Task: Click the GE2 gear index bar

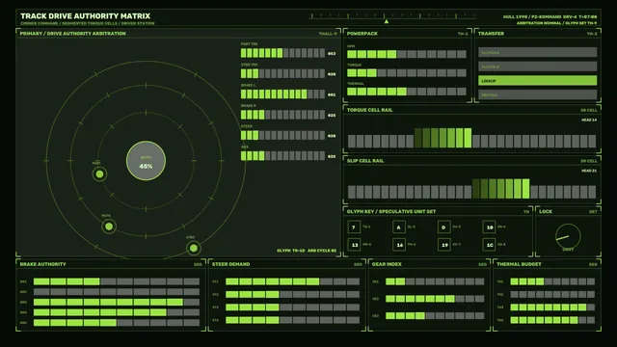Action: pyautogui.click(x=435, y=299)
